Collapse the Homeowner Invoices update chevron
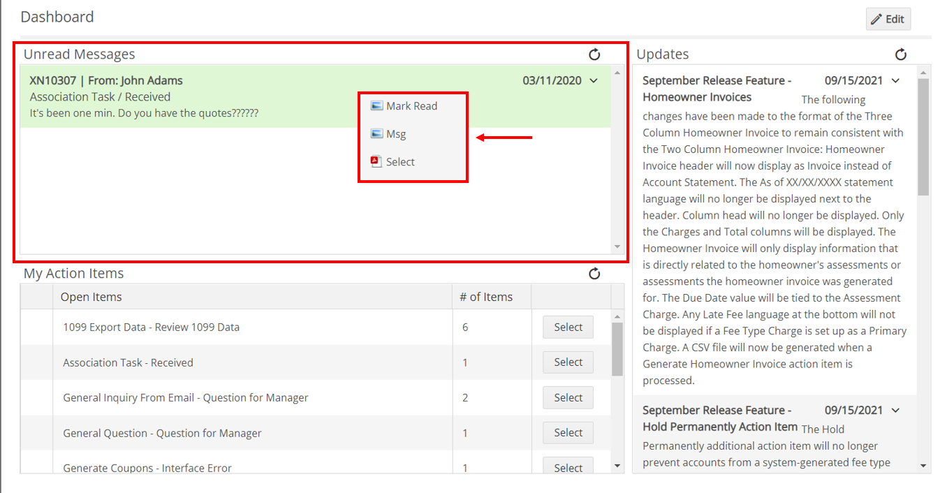The height and width of the screenshot is (493, 940). click(896, 81)
